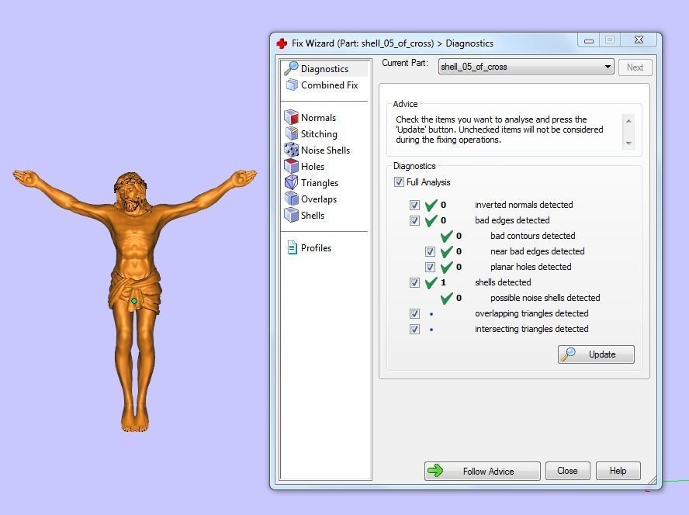Minimize the Fix Wizard window
Image resolution: width=689 pixels, height=515 pixels.
click(x=589, y=40)
